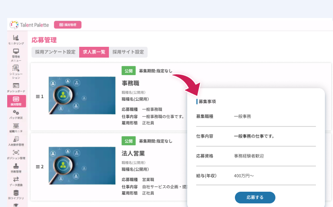The height and width of the screenshot is (207, 333).
Task: Open the 労務管理 stamp icon
Action: pos(16,168)
